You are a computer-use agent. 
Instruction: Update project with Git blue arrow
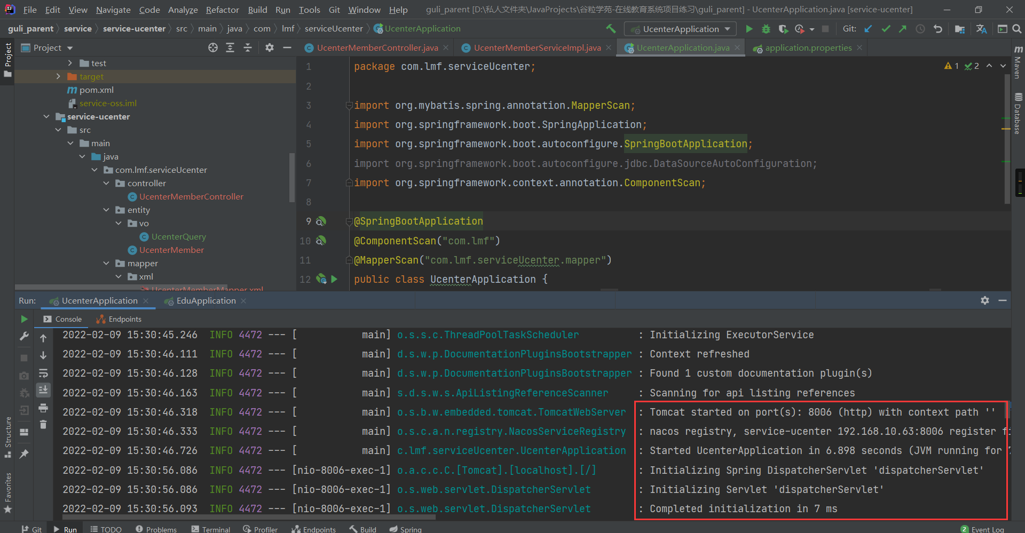[869, 29]
